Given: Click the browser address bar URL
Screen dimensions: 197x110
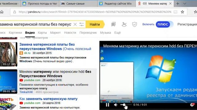Looking at the screenshot, I should point(95,12).
